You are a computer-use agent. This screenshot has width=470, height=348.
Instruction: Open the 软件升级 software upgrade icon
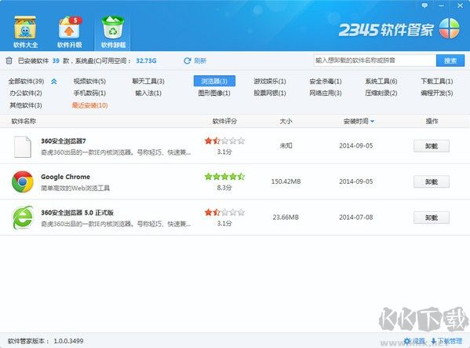pos(70,31)
